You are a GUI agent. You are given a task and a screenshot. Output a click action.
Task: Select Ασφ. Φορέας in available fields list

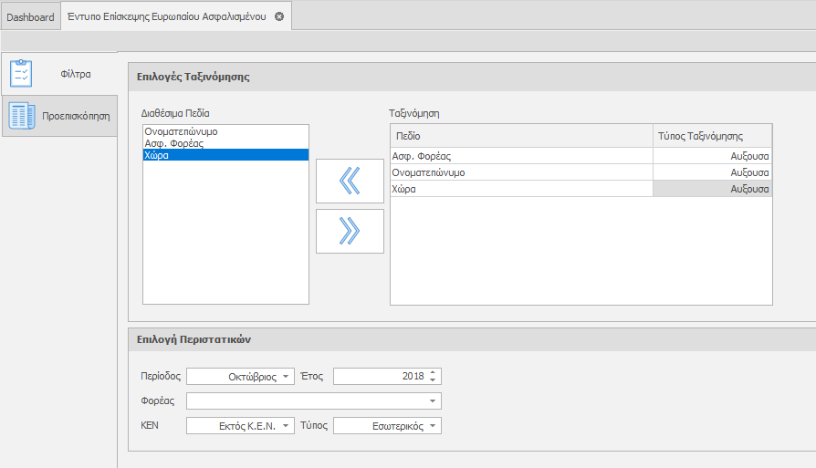click(x=173, y=143)
